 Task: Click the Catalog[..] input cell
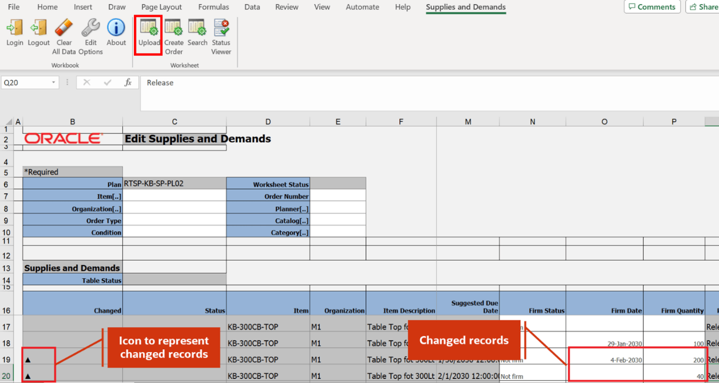(x=338, y=220)
